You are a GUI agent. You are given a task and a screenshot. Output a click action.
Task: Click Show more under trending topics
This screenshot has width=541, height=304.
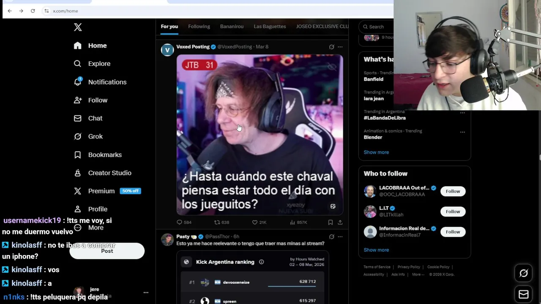tap(376, 152)
